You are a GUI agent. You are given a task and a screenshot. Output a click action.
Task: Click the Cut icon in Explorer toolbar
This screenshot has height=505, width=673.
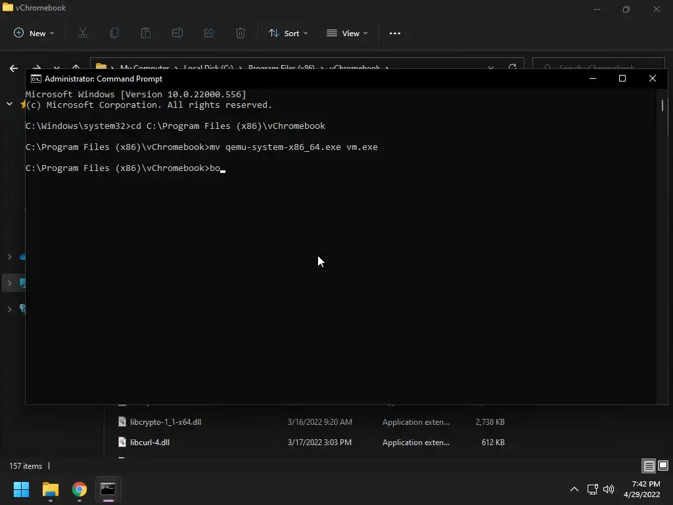pyautogui.click(x=83, y=33)
